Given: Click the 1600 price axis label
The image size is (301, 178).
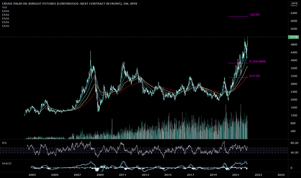Looking at the screenshot, I should 294,108.
